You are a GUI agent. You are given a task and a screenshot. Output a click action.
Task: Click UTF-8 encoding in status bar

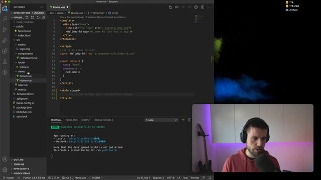[171, 178]
